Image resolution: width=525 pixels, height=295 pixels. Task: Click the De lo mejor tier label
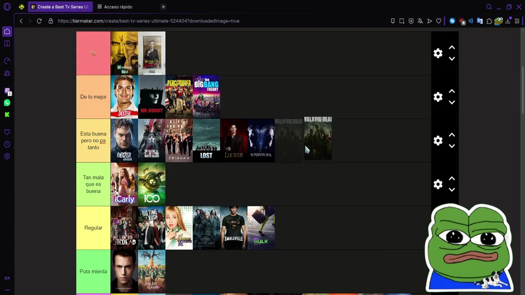click(x=93, y=97)
